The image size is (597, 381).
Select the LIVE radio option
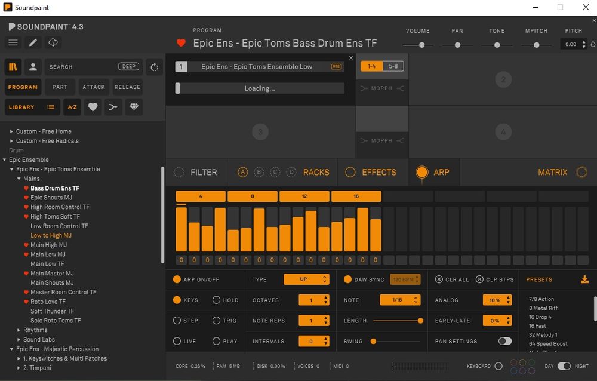click(x=177, y=341)
